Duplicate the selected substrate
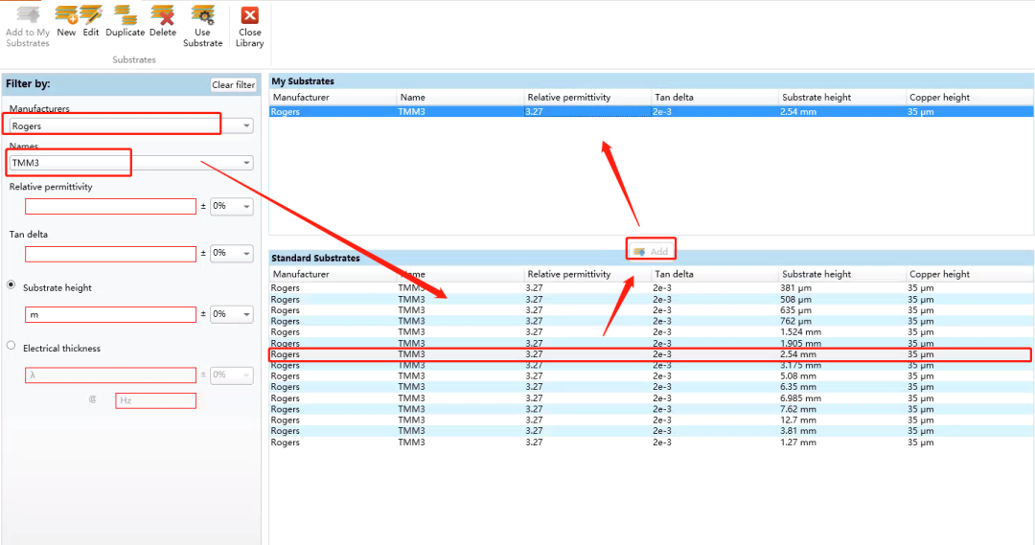The image size is (1035, 545). (x=125, y=21)
